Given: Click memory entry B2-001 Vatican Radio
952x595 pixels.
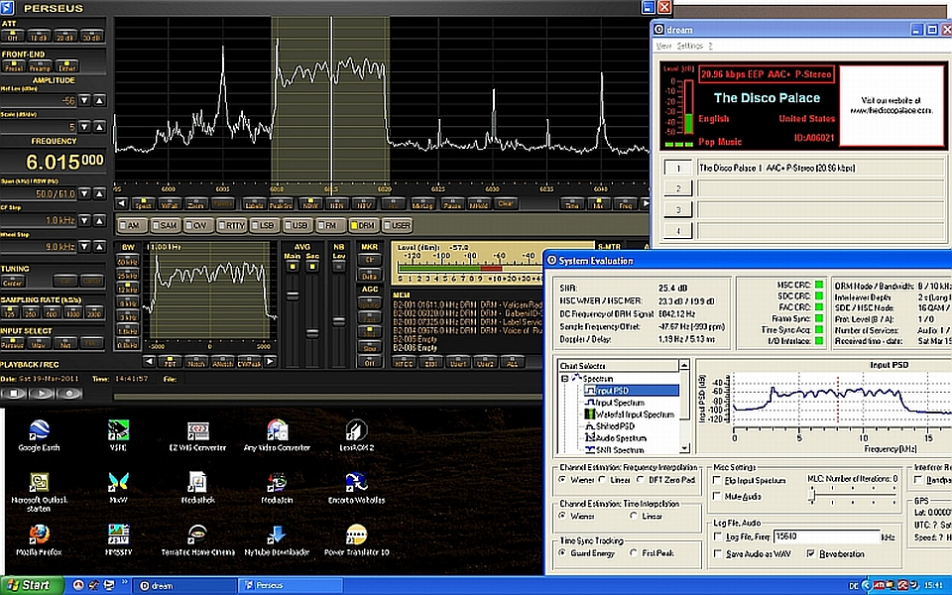Looking at the screenshot, I should coord(467,304).
